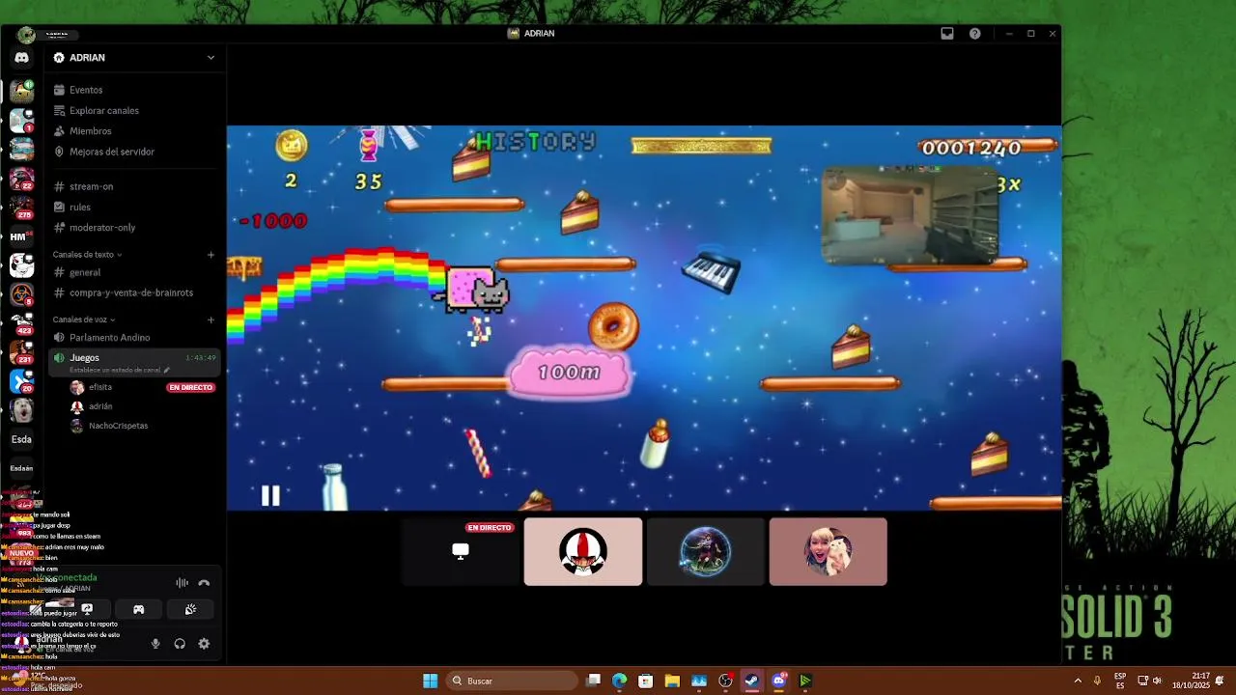Select the dark game-character participant tile
Screen dimensions: 1236x695
click(x=706, y=551)
